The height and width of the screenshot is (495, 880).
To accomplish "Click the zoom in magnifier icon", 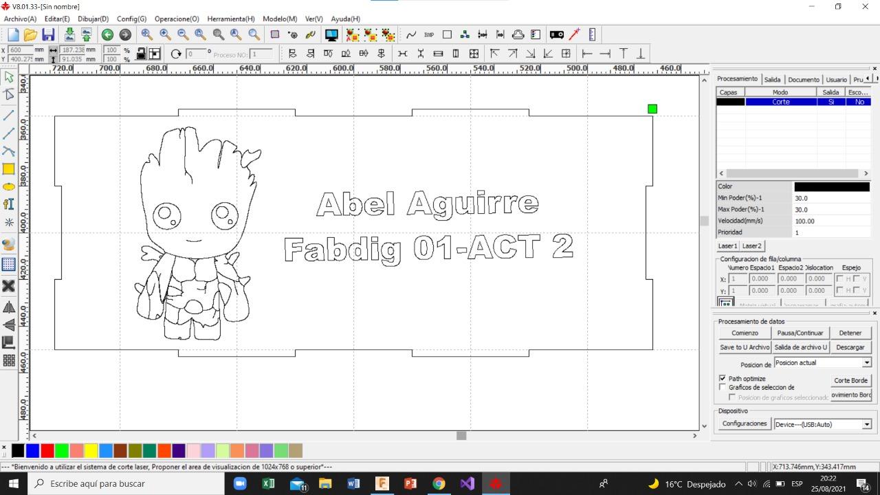I will point(165,34).
